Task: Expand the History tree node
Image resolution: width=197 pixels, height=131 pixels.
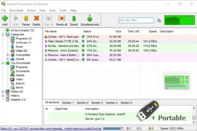Action: click(x=3, y=96)
